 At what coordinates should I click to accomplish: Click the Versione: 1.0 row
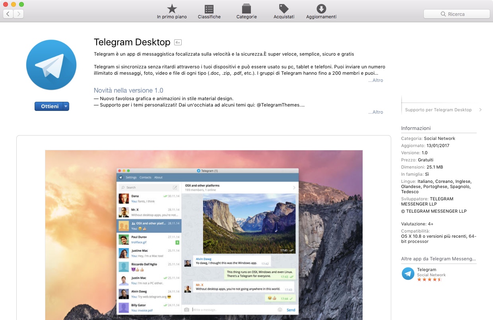(x=414, y=153)
